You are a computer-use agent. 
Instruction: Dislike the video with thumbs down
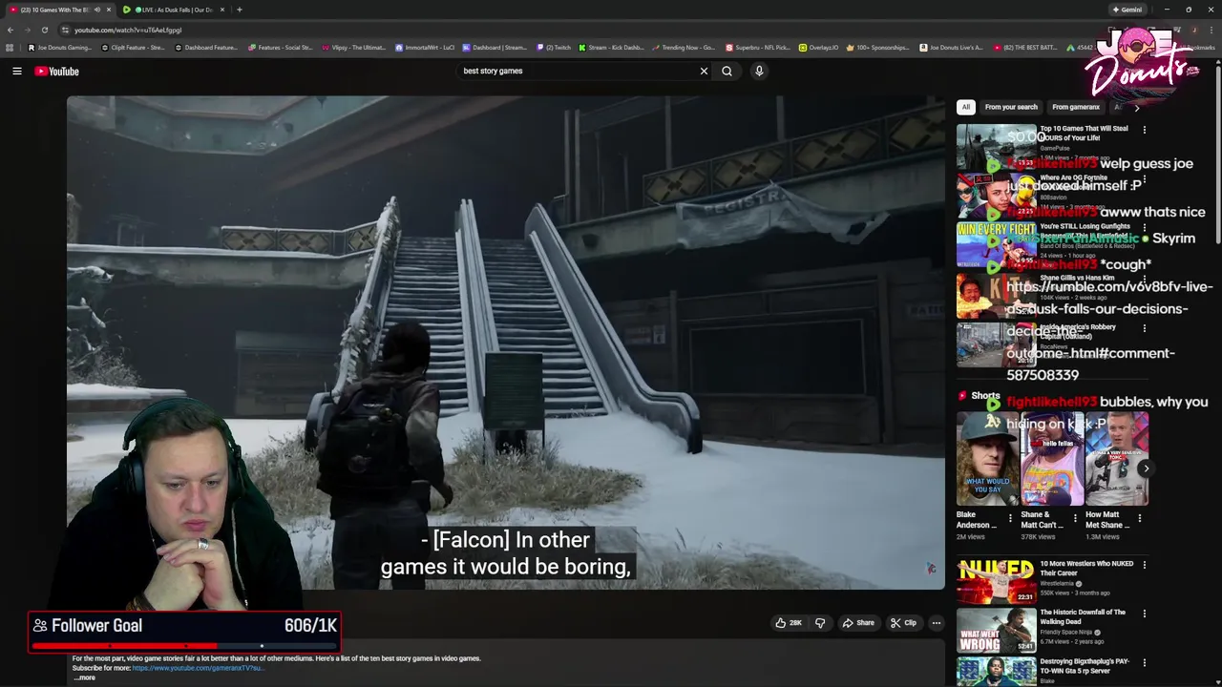(x=820, y=623)
